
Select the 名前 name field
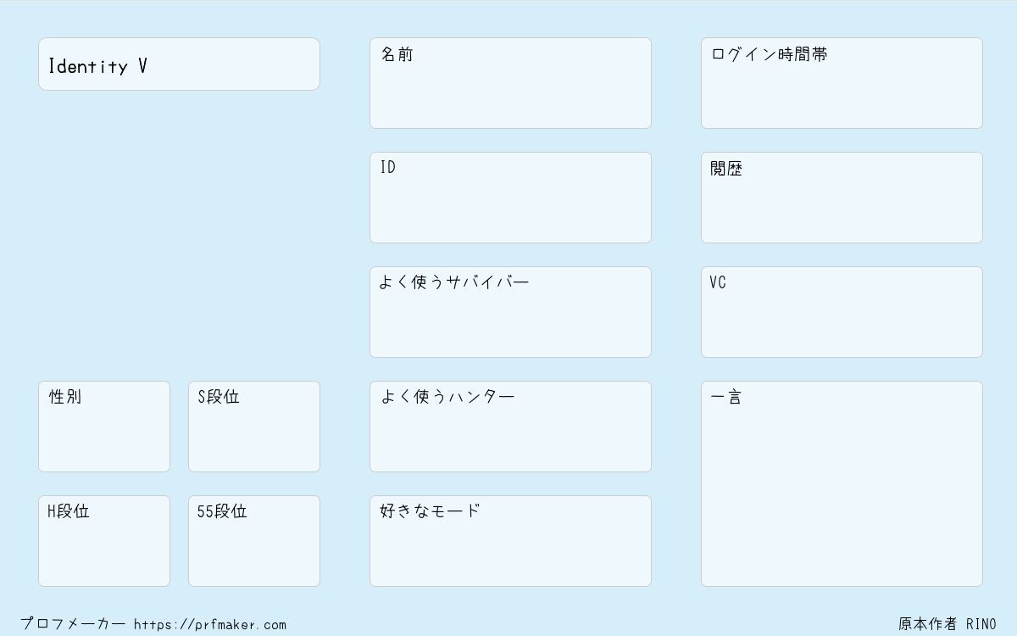(x=510, y=83)
